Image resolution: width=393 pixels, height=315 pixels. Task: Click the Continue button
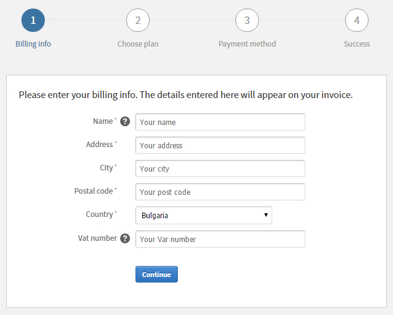[x=157, y=275]
